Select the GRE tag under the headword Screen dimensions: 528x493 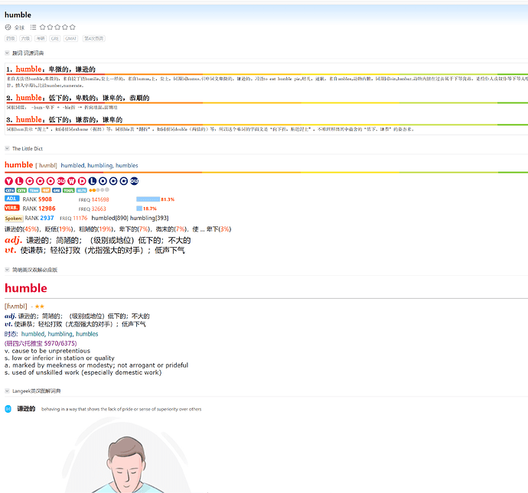(x=55, y=39)
